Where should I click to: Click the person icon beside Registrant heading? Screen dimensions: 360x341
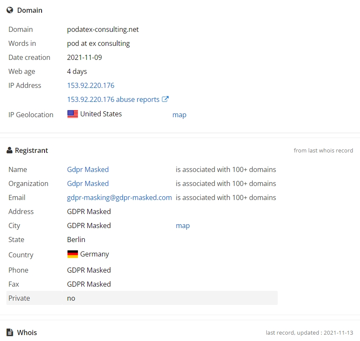[9, 150]
